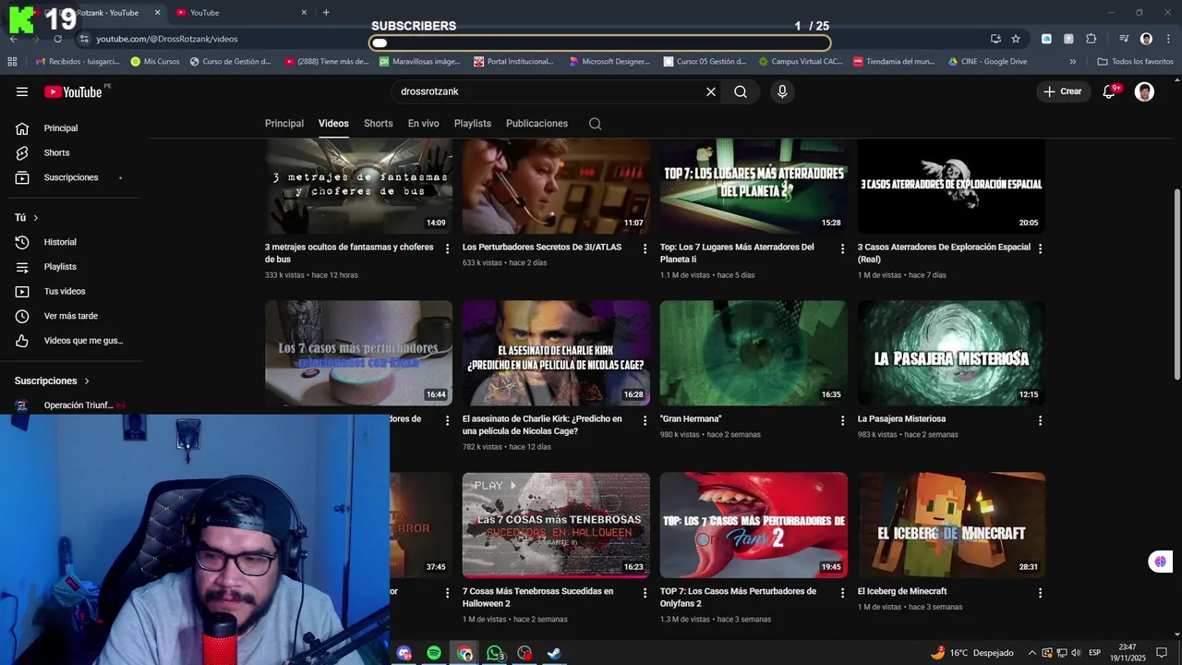
Task: Expand the Tú section chevron
Action: pos(35,218)
